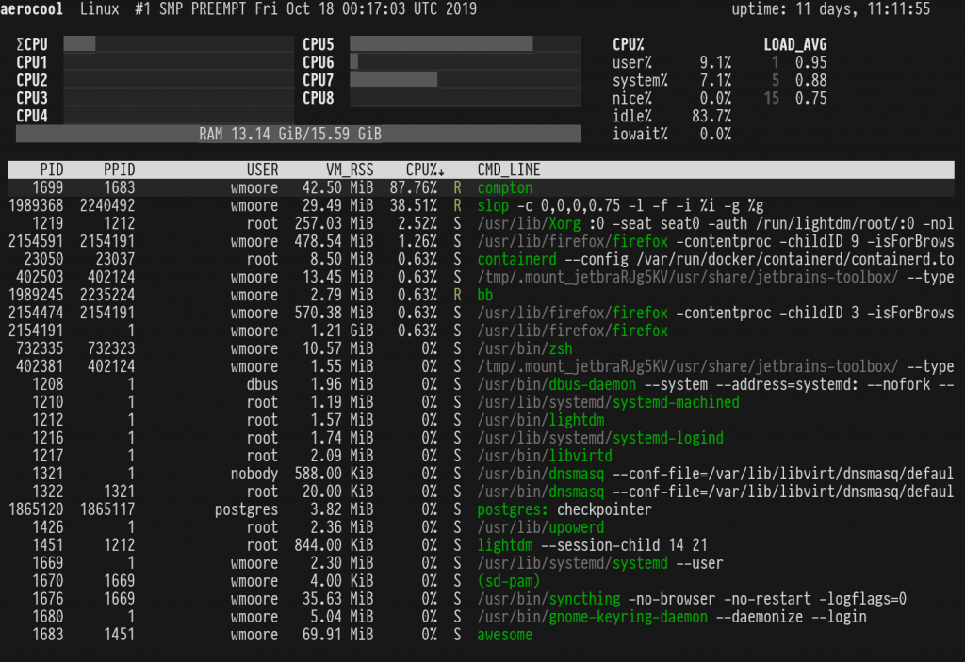Sort by the USER column header
This screenshot has width=965, height=662.
click(262, 170)
